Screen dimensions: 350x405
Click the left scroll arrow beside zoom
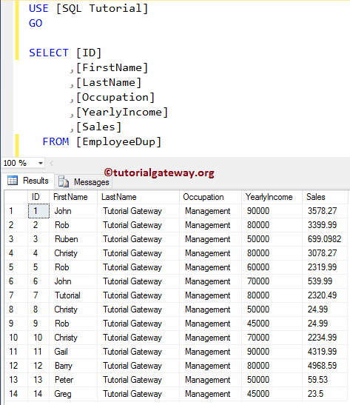coord(52,163)
